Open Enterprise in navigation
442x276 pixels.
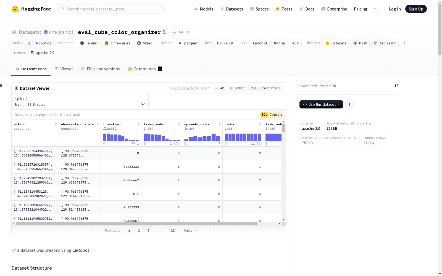pyautogui.click(x=334, y=9)
